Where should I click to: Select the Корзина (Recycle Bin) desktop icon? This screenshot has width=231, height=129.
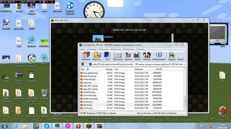[x=44, y=94]
